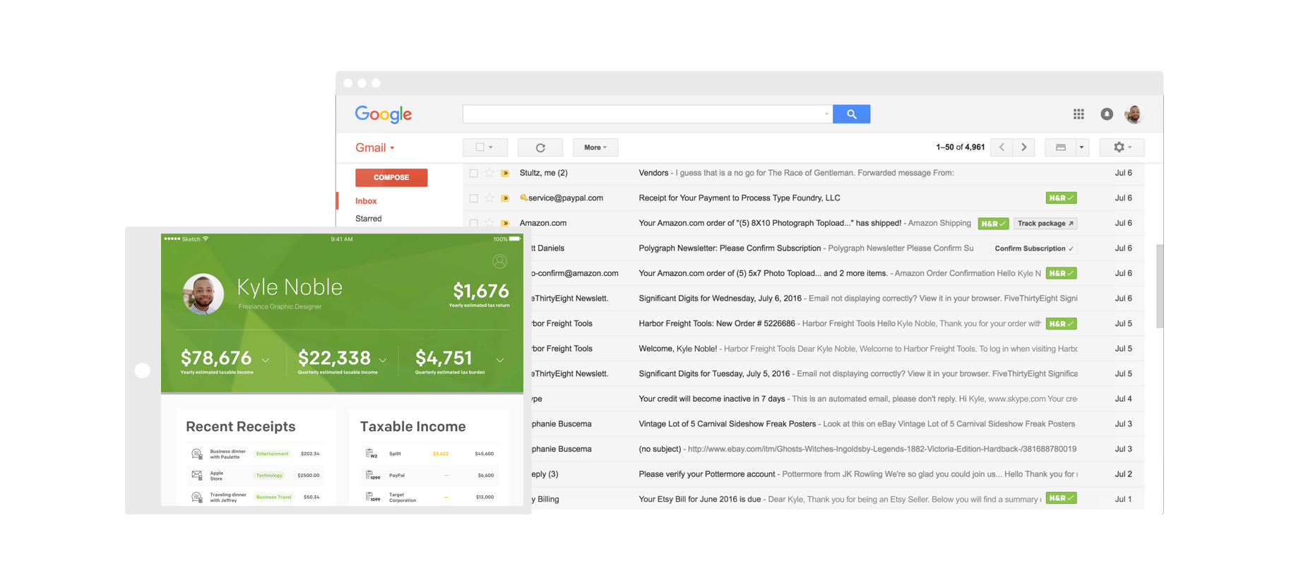This screenshot has height=585, width=1289.
Task: Open Welcome, Kyle Noble! Harbor Freight email
Action: pyautogui.click(x=838, y=349)
